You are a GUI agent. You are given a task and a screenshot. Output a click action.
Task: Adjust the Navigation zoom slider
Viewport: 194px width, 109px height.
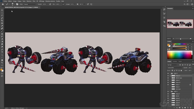coord(180,39)
